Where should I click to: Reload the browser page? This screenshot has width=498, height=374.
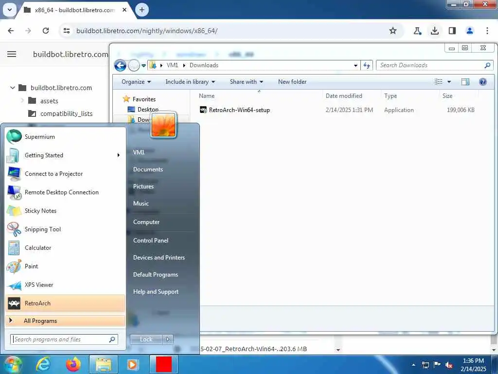pos(46,31)
